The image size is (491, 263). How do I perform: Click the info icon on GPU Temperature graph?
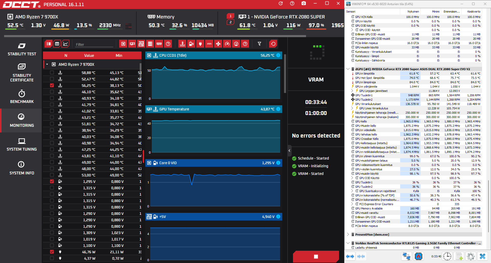point(278,109)
